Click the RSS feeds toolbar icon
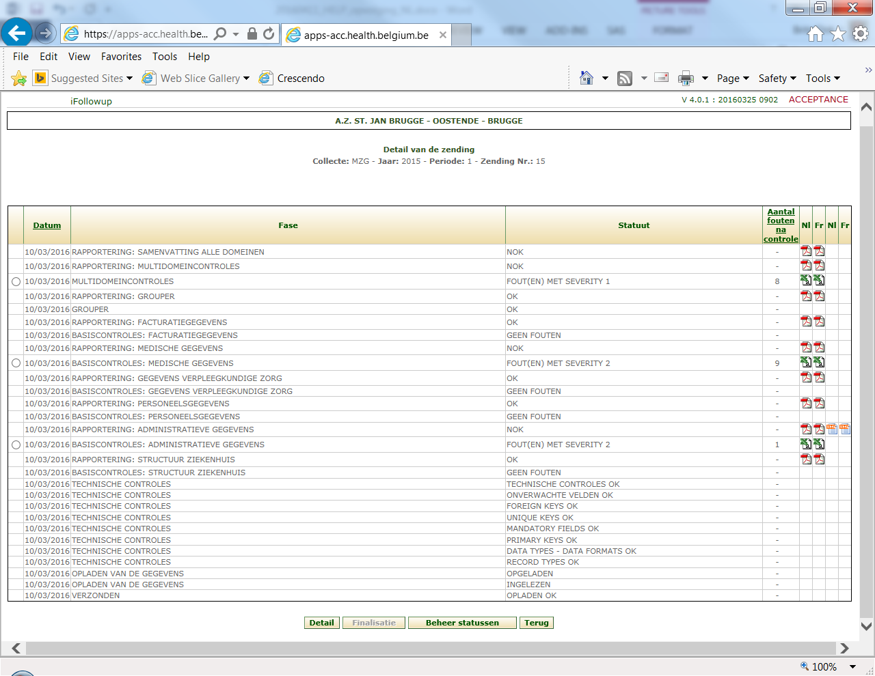This screenshot has width=875, height=676. [x=625, y=79]
